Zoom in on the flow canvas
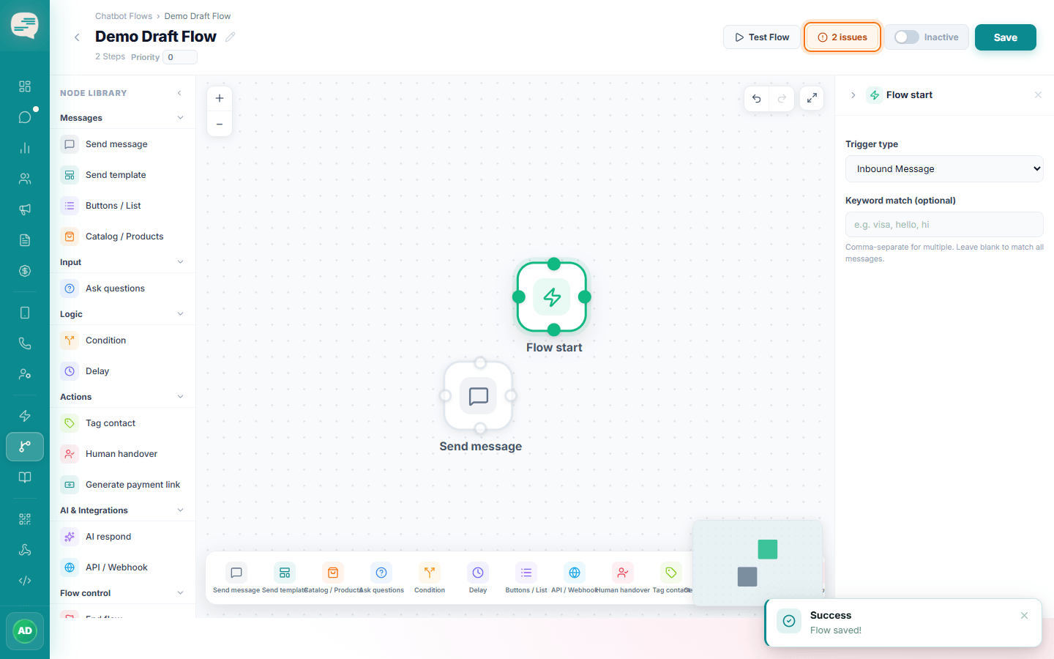Viewport: 1054px width, 659px height. pyautogui.click(x=220, y=98)
